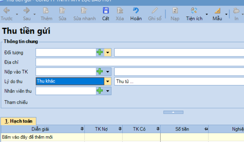Open the Nhân viên thu dropdown list

click(x=108, y=91)
